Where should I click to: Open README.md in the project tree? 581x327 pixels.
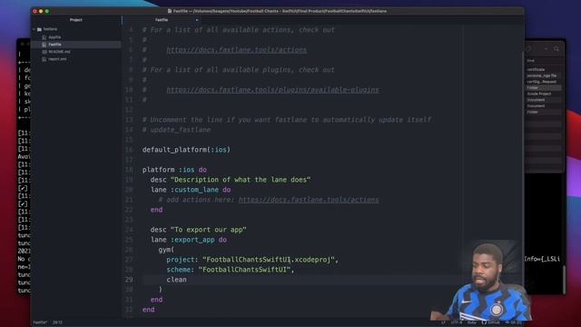[59, 52]
